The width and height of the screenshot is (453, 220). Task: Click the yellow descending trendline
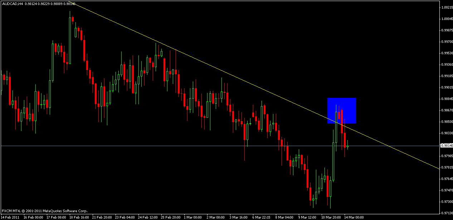pos(215,68)
